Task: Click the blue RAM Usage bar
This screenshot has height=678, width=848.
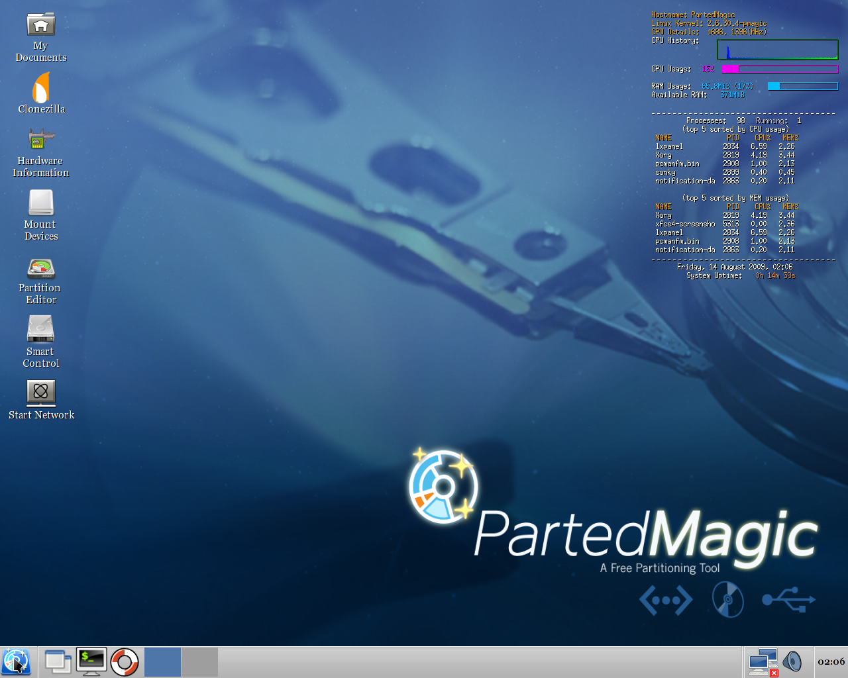Action: click(803, 86)
